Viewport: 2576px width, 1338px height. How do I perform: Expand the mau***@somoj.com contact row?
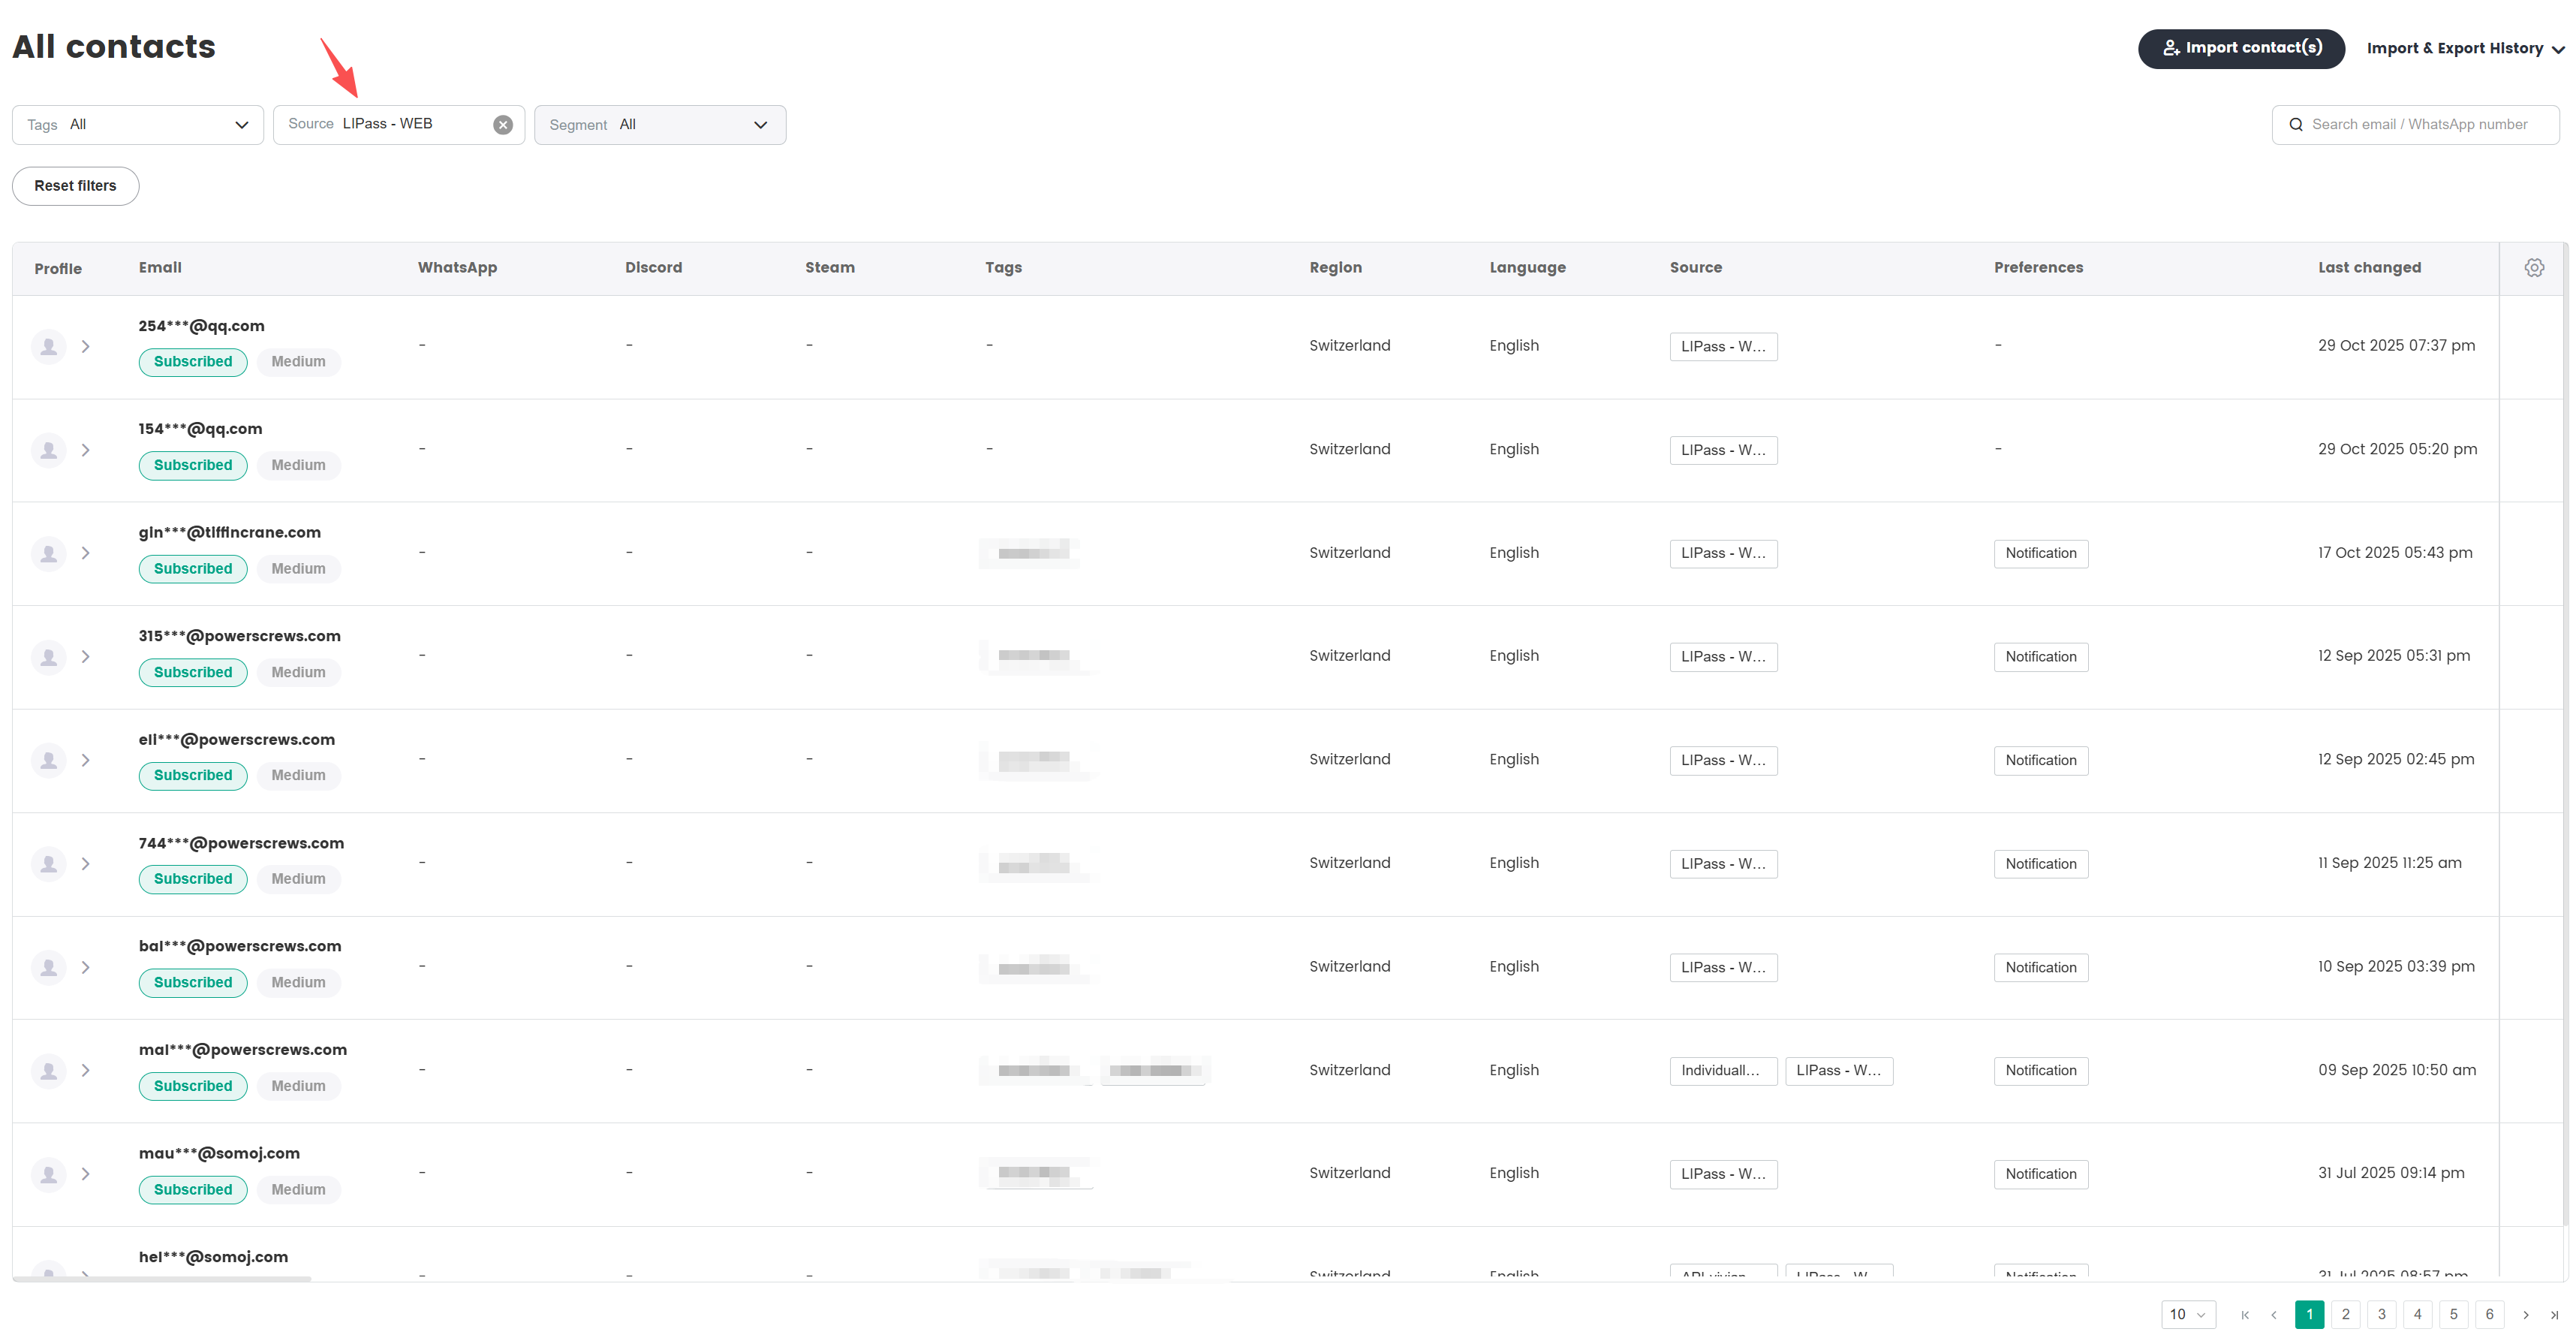[86, 1173]
